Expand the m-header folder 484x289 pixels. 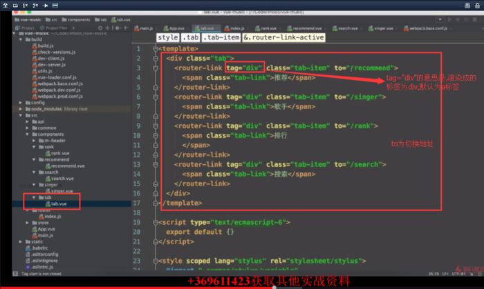point(34,140)
